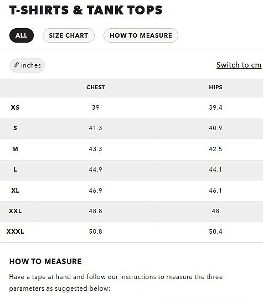Click the ruler icon beside inches
Viewport: 263px width, 299px height.
click(x=16, y=65)
